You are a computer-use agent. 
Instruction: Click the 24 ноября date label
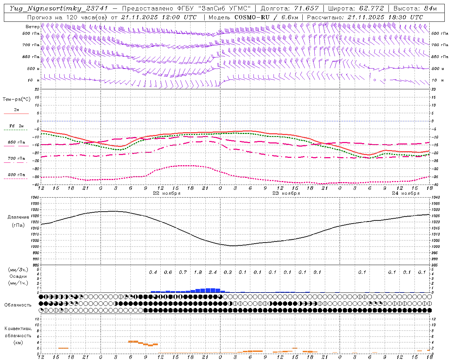pyautogui.click(x=406, y=193)
